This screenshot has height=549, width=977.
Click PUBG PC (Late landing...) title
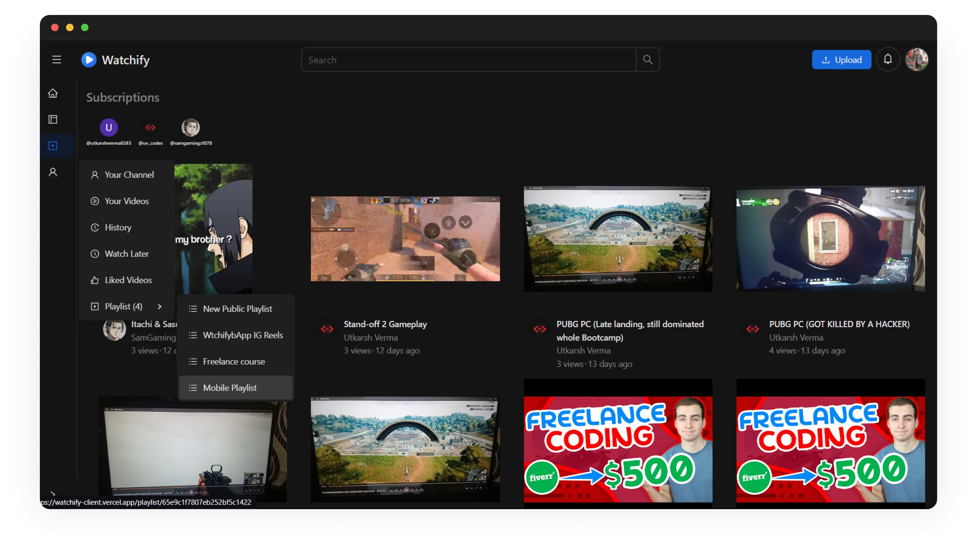[x=630, y=331]
